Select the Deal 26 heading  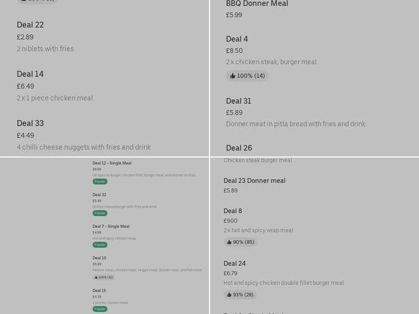point(239,148)
